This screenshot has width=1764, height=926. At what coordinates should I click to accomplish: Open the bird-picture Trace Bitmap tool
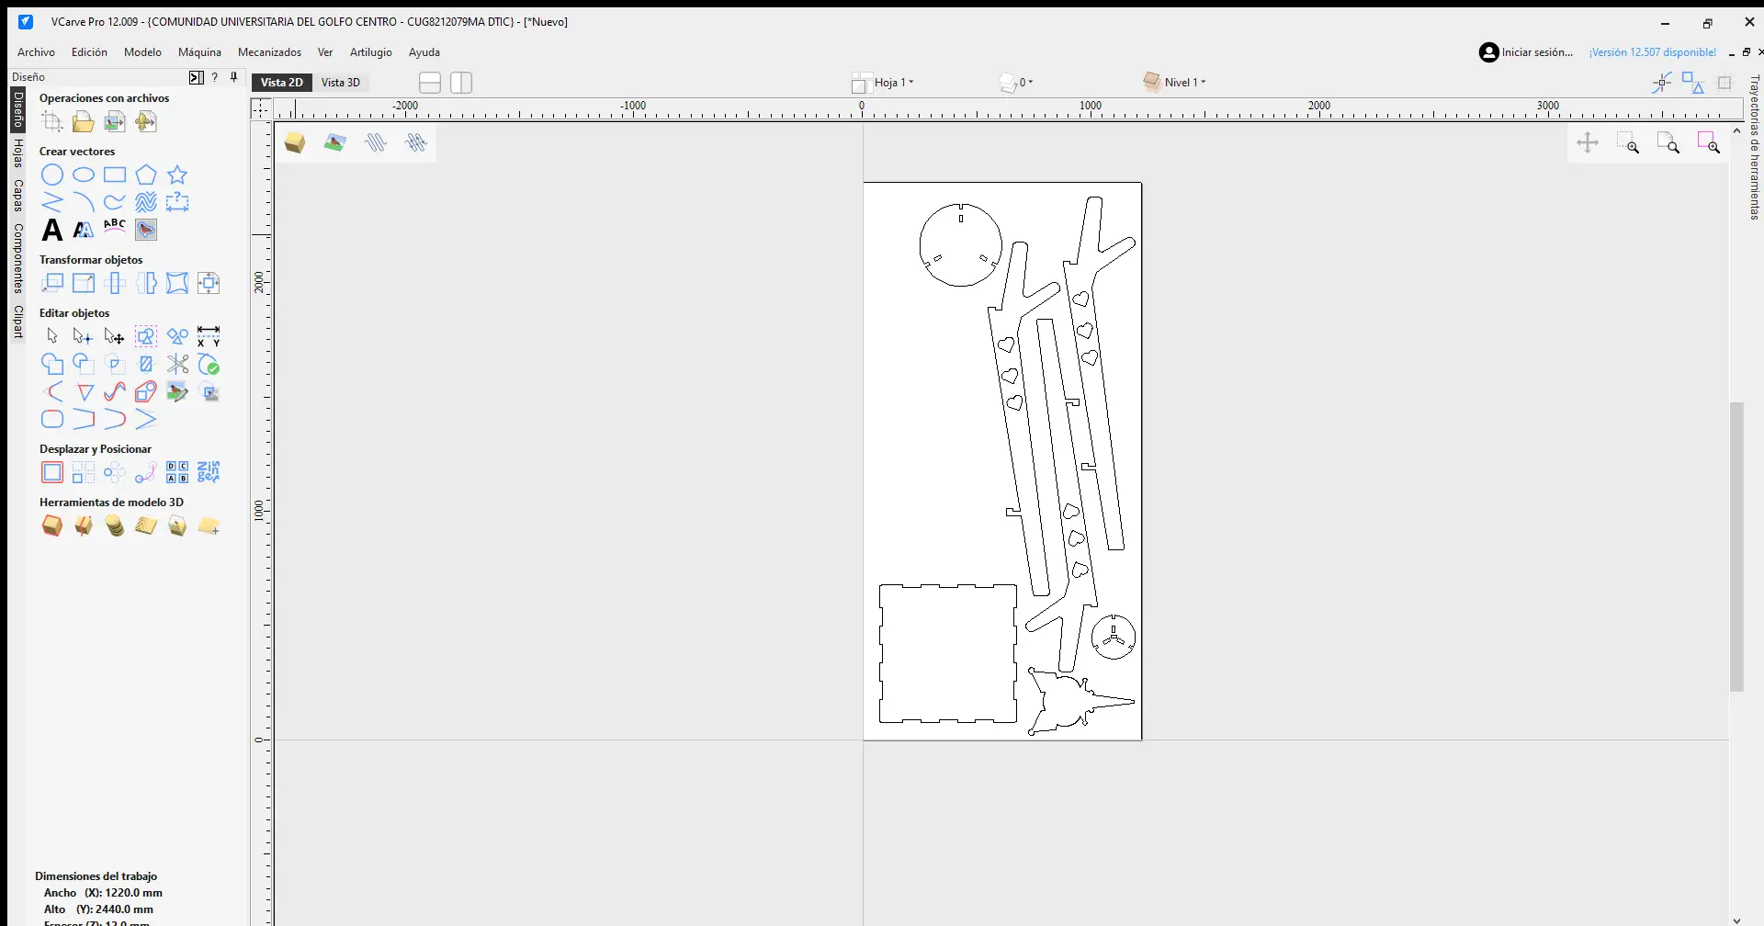coord(146,230)
